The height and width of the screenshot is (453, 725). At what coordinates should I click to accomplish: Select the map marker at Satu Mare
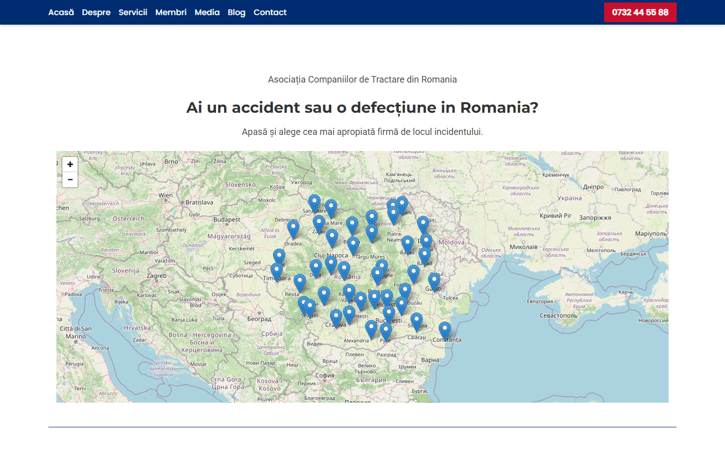[x=314, y=203]
